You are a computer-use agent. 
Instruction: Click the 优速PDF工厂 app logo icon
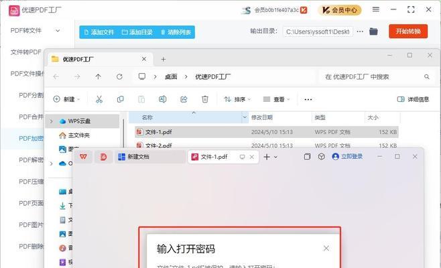click(x=14, y=11)
